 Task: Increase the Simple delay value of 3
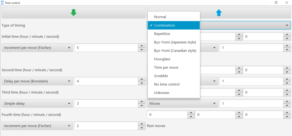click(x=142, y=102)
